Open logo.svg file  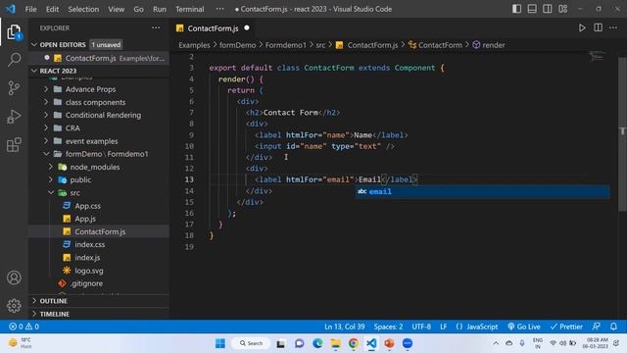click(89, 271)
